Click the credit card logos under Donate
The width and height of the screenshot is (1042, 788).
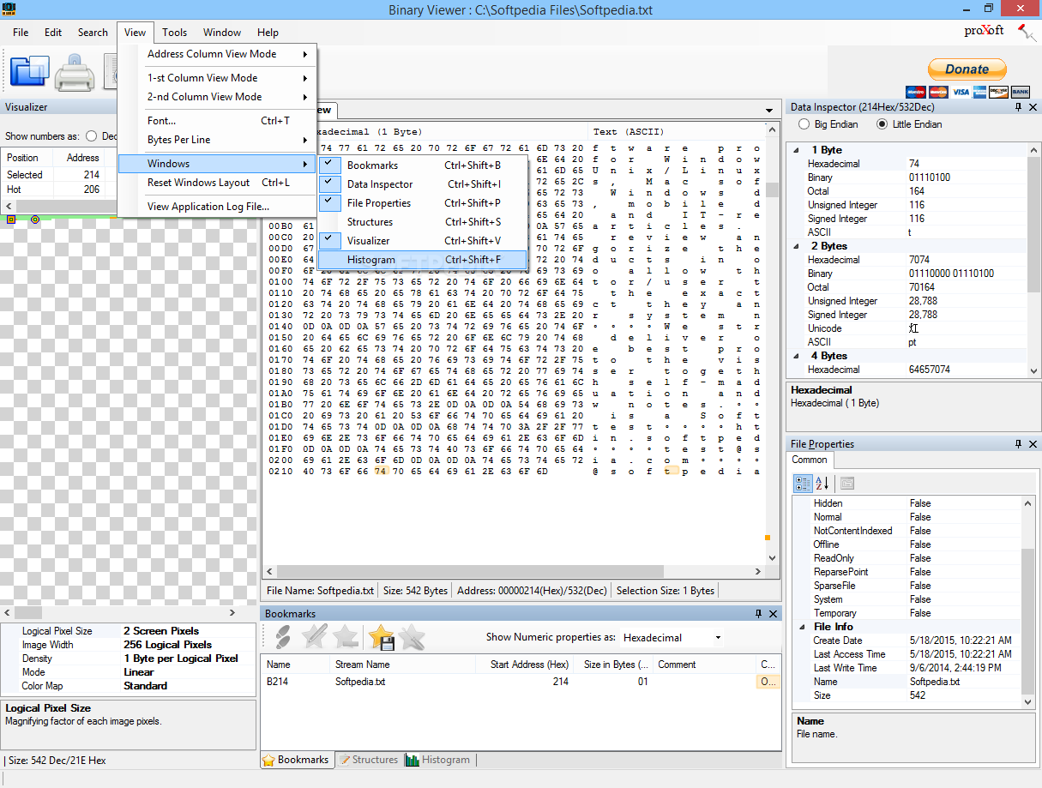tap(967, 92)
